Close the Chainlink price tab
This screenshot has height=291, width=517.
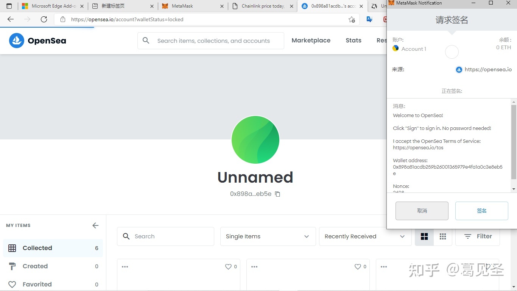click(291, 6)
